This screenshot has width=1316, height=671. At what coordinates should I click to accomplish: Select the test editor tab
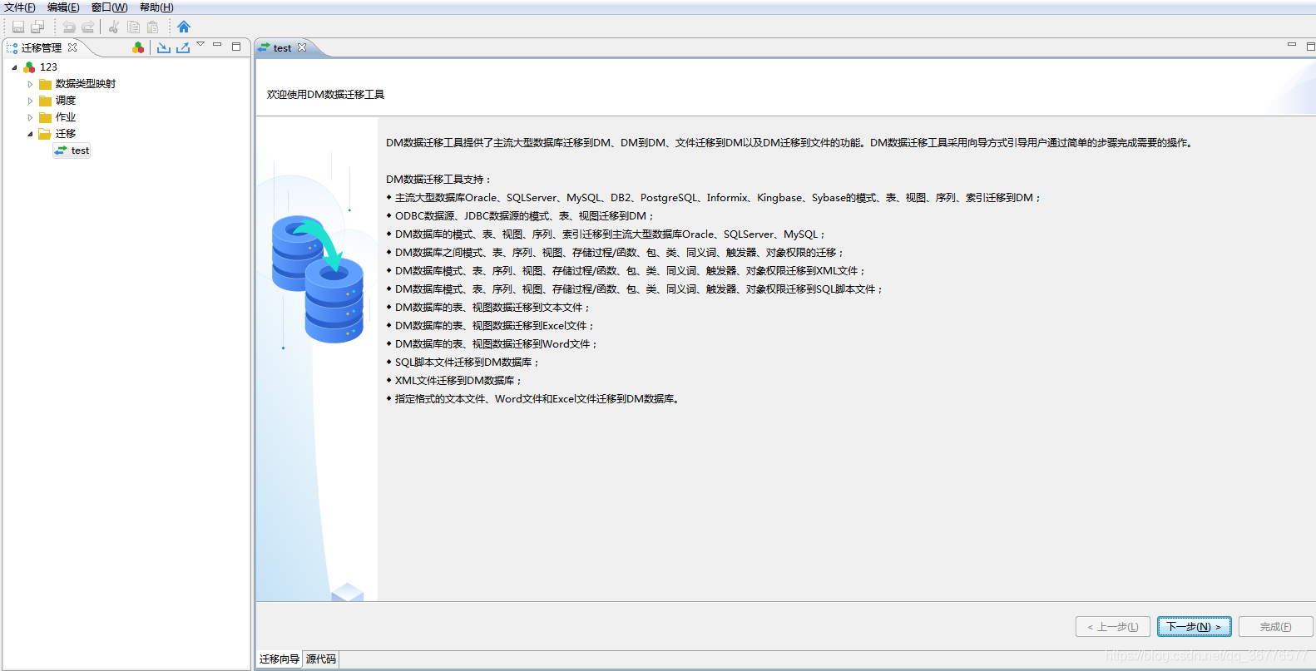coord(282,48)
